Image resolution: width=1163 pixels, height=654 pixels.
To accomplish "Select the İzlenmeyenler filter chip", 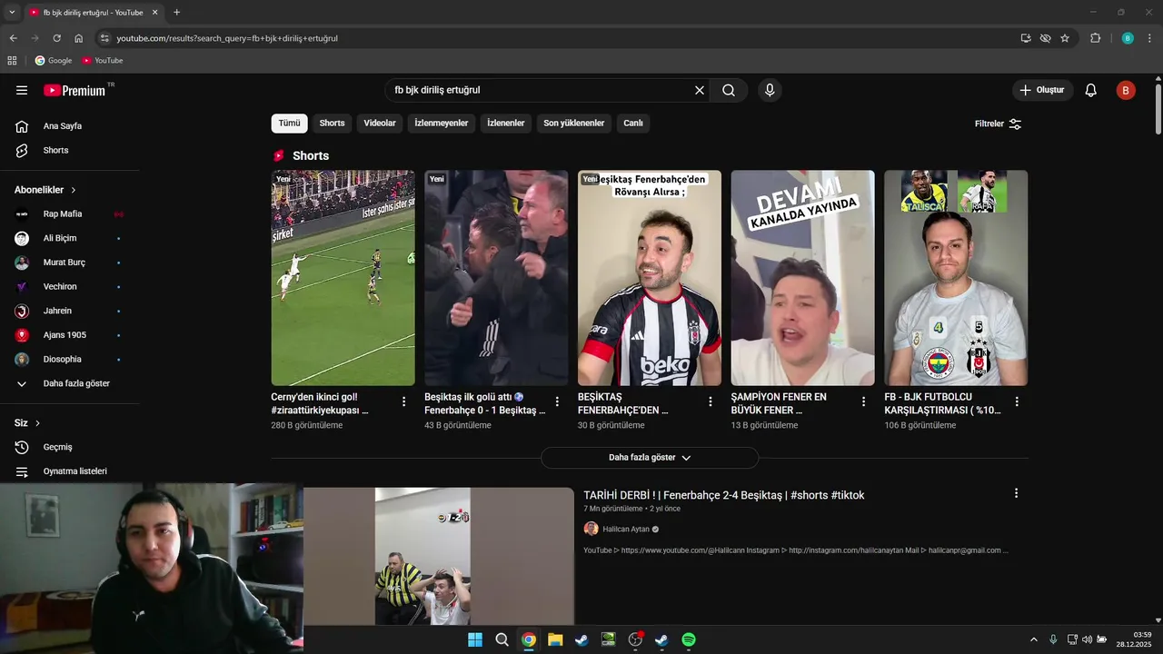I will [442, 124].
